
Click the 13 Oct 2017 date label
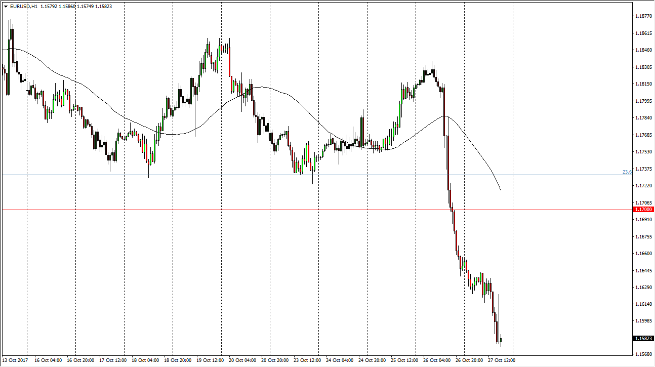click(14, 360)
